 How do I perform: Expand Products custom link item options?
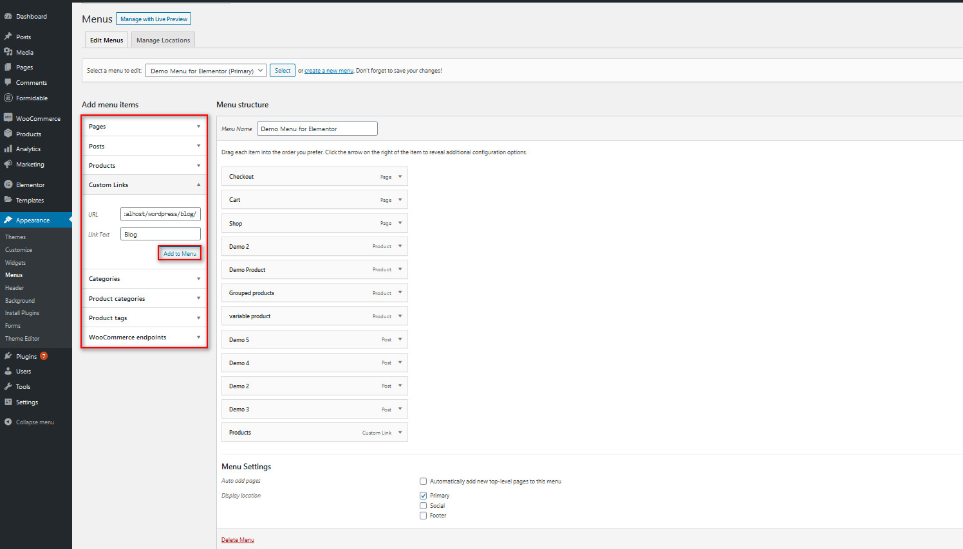click(400, 433)
